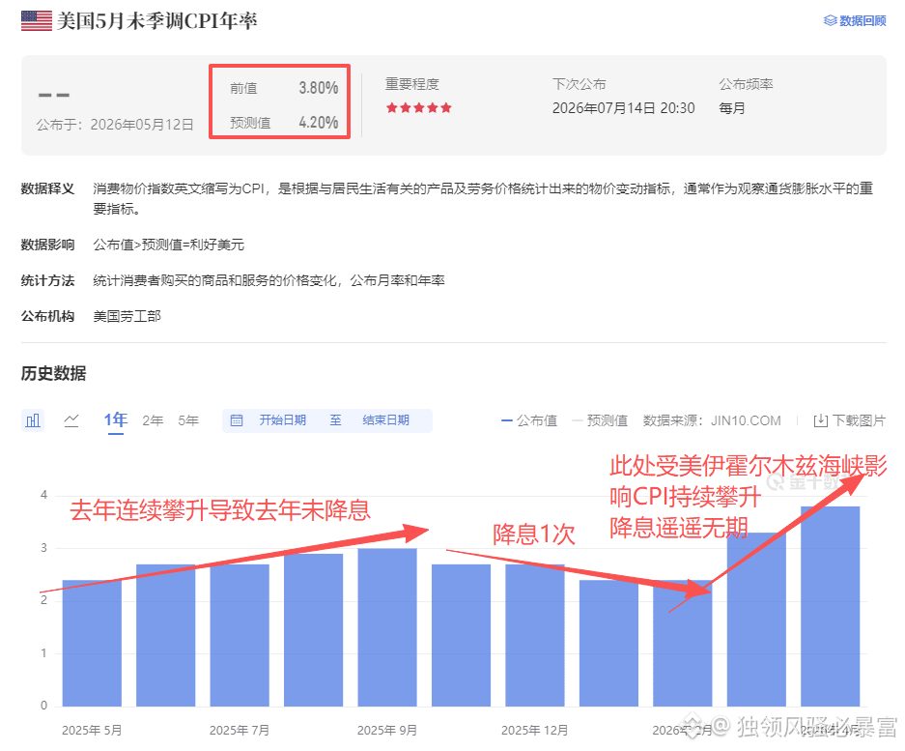This screenshot has width=905, height=751.
Task: Switch to bar chart view icon
Action: [x=33, y=420]
